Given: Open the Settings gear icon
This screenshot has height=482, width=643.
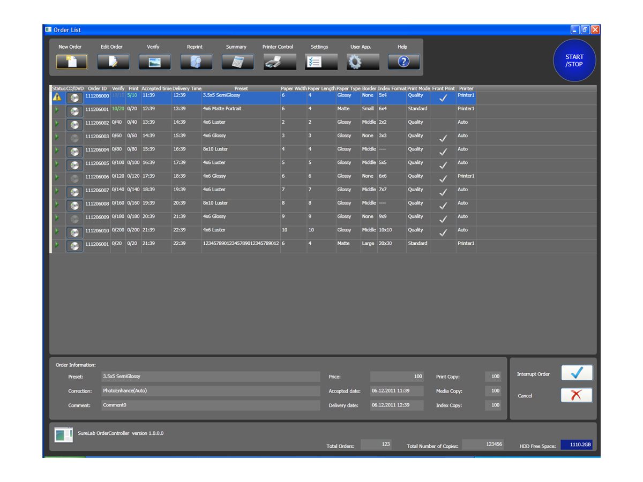Looking at the screenshot, I should (x=320, y=62).
